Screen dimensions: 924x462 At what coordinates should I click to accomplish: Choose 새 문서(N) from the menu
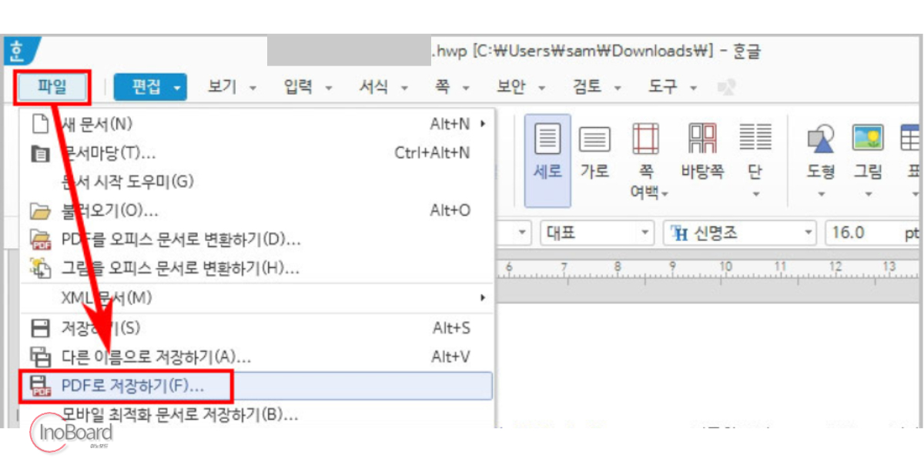point(256,123)
